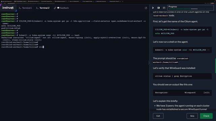Click 'Let's now run a shell on the agent.' text
This screenshot has height=121, width=216.
click(170, 42)
